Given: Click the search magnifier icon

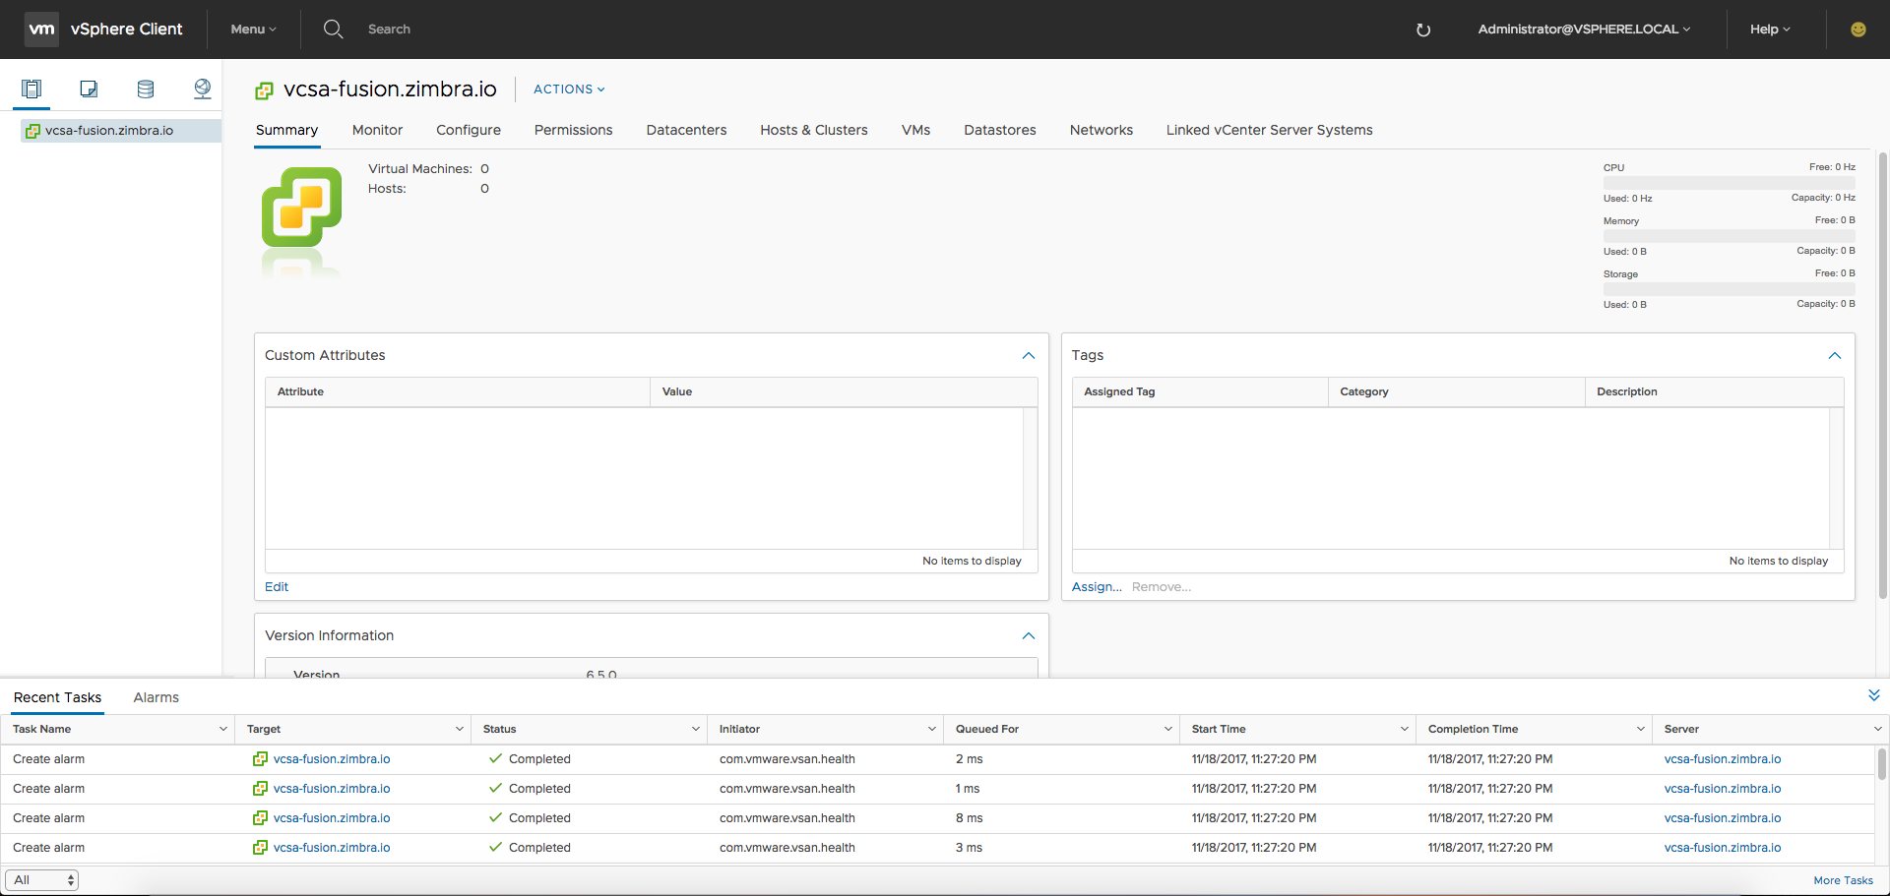Looking at the screenshot, I should pyautogui.click(x=334, y=30).
